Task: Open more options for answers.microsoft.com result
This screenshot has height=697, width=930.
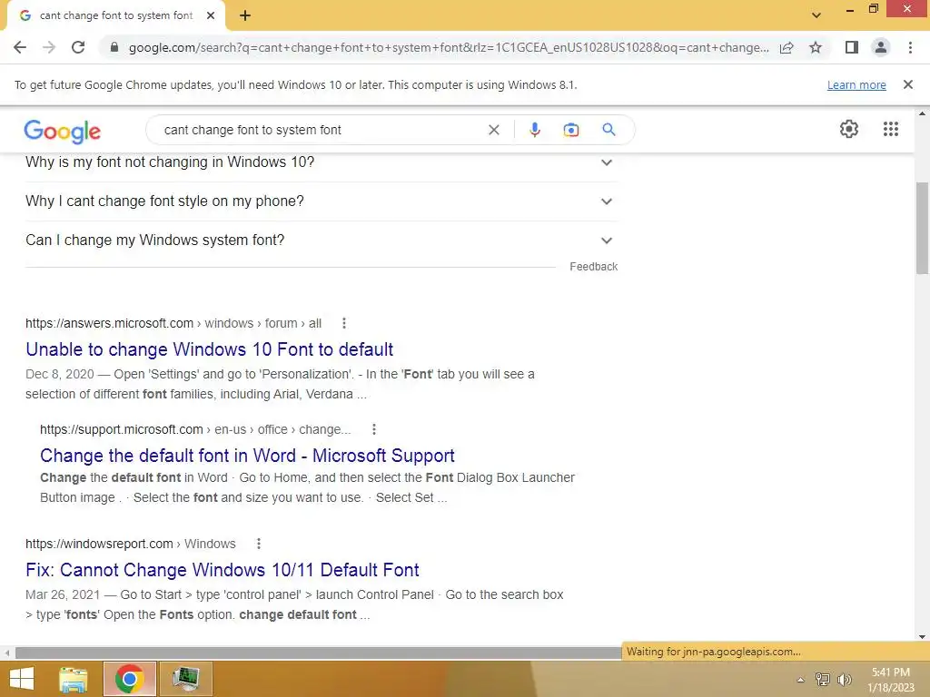Action: point(344,323)
